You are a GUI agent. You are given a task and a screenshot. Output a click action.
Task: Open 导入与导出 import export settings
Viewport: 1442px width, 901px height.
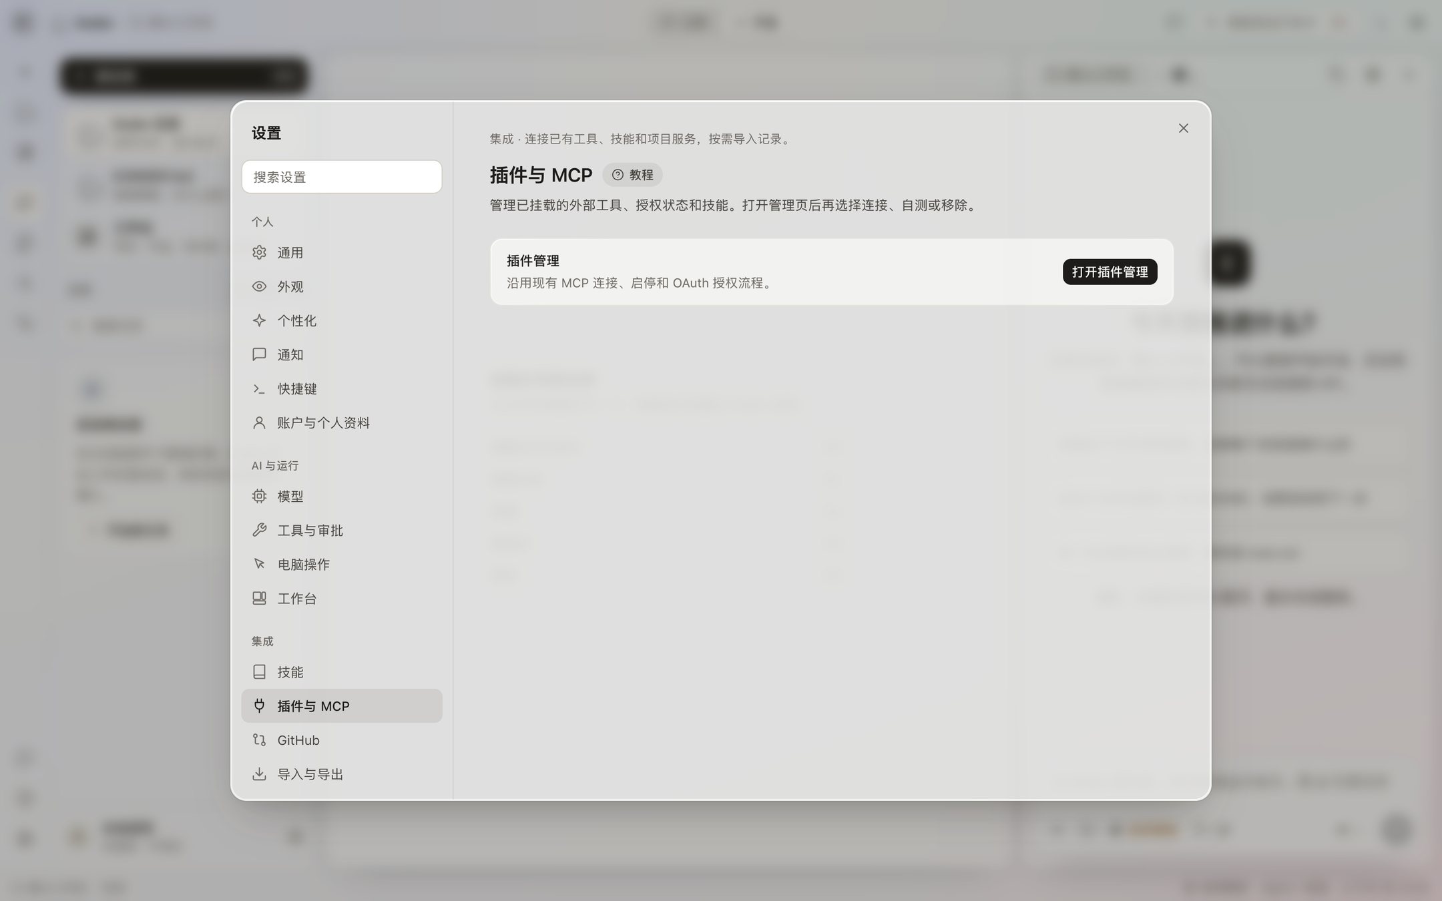pos(341,774)
